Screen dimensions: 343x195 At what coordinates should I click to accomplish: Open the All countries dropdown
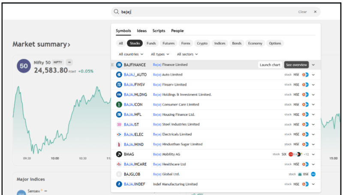(131, 54)
